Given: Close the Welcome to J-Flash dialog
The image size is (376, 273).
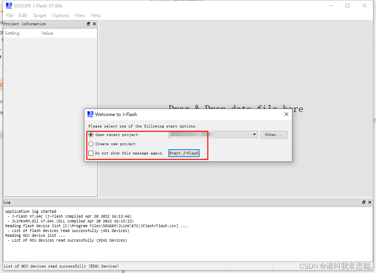Looking at the screenshot, I should [x=286, y=115].
